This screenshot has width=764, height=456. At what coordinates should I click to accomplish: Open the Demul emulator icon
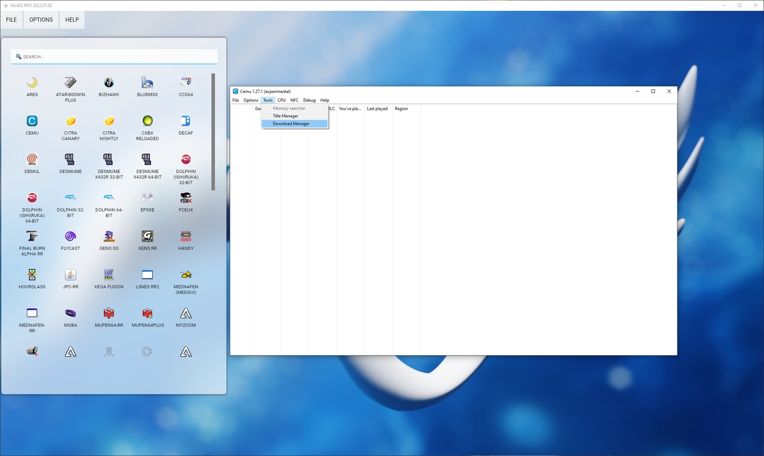click(32, 160)
